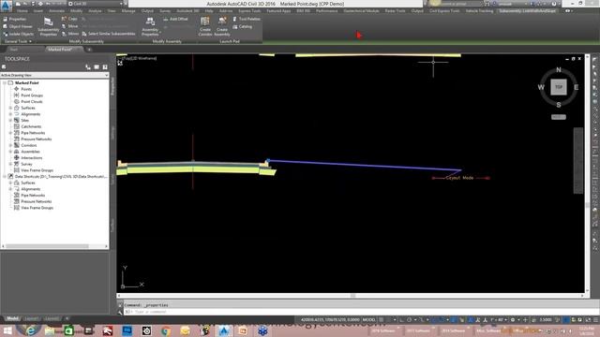The image size is (600, 337).
Task: Select Point Groups in the Prospector tree
Action: 32,95
